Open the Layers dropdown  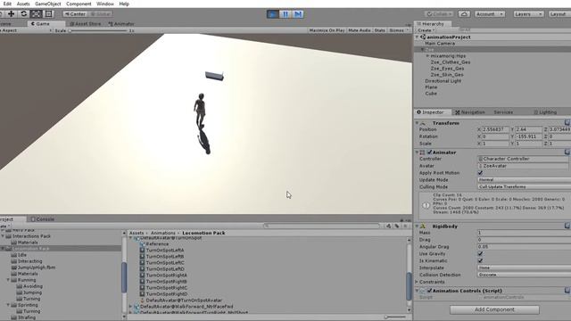point(528,14)
